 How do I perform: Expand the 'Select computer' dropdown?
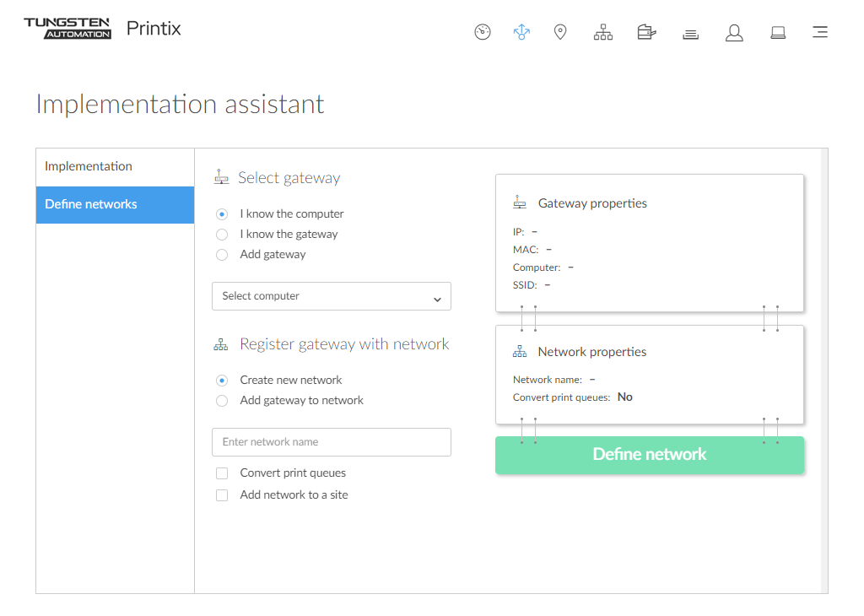tap(331, 296)
